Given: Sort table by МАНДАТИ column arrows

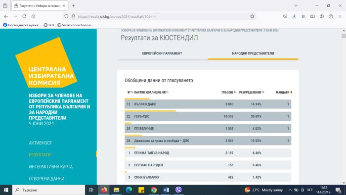Looking at the screenshot, I should pyautogui.click(x=291, y=93).
